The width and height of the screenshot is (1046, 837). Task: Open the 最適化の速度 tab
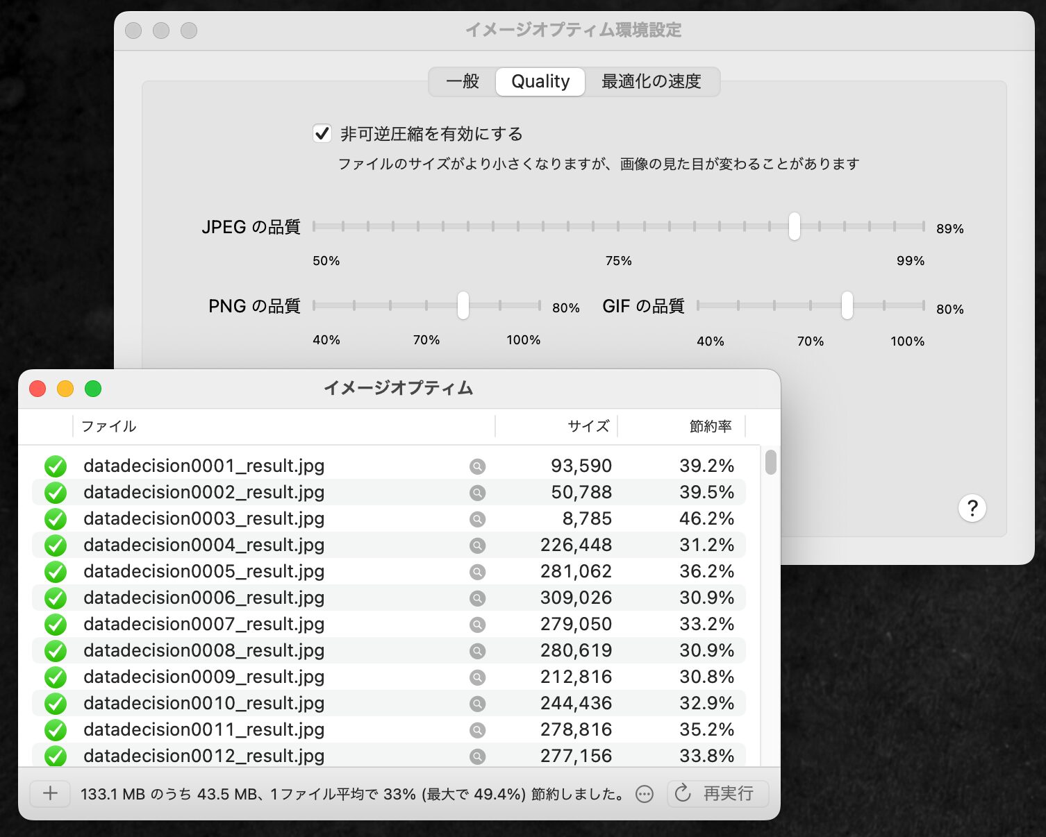tap(651, 82)
